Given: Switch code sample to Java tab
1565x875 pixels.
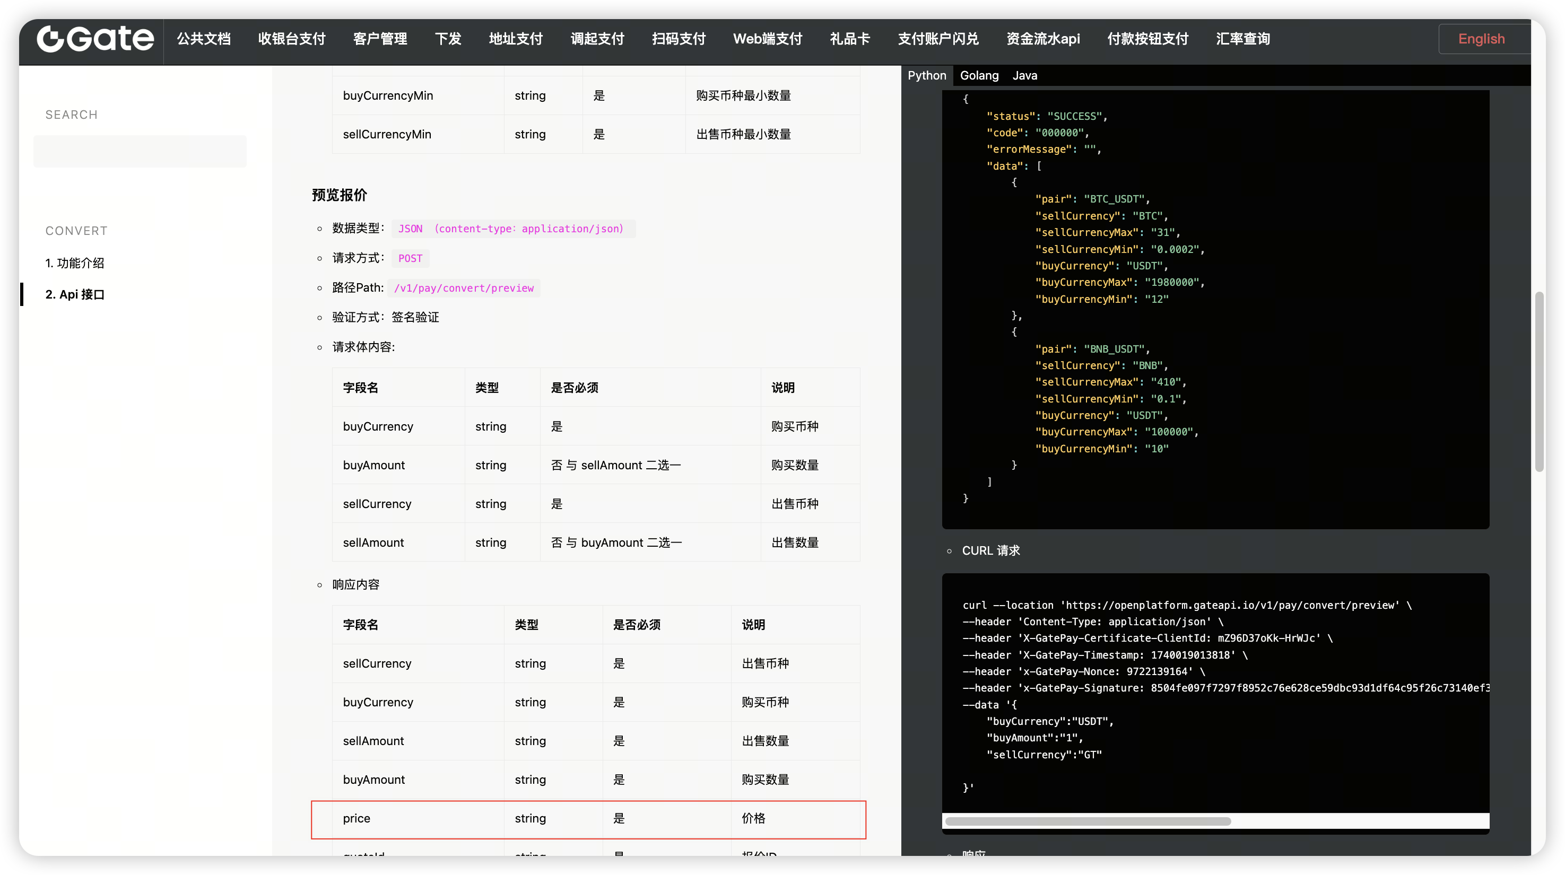Looking at the screenshot, I should (1024, 75).
